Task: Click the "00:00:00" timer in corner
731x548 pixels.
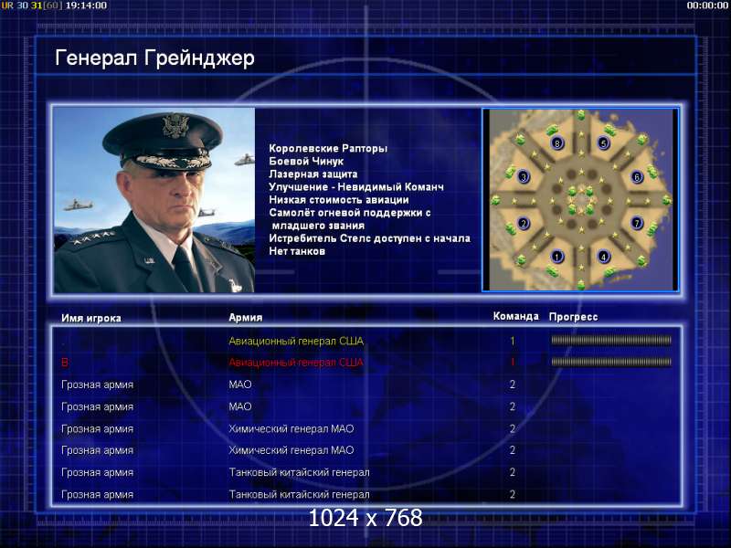Action: (707, 5)
